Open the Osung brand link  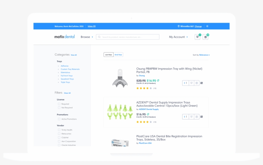tap(142, 76)
